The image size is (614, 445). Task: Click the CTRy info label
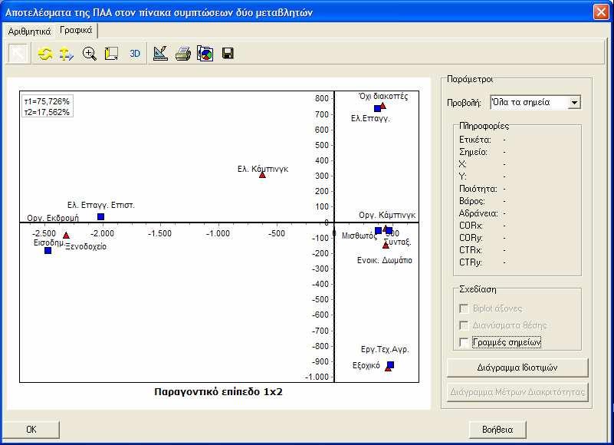point(471,262)
